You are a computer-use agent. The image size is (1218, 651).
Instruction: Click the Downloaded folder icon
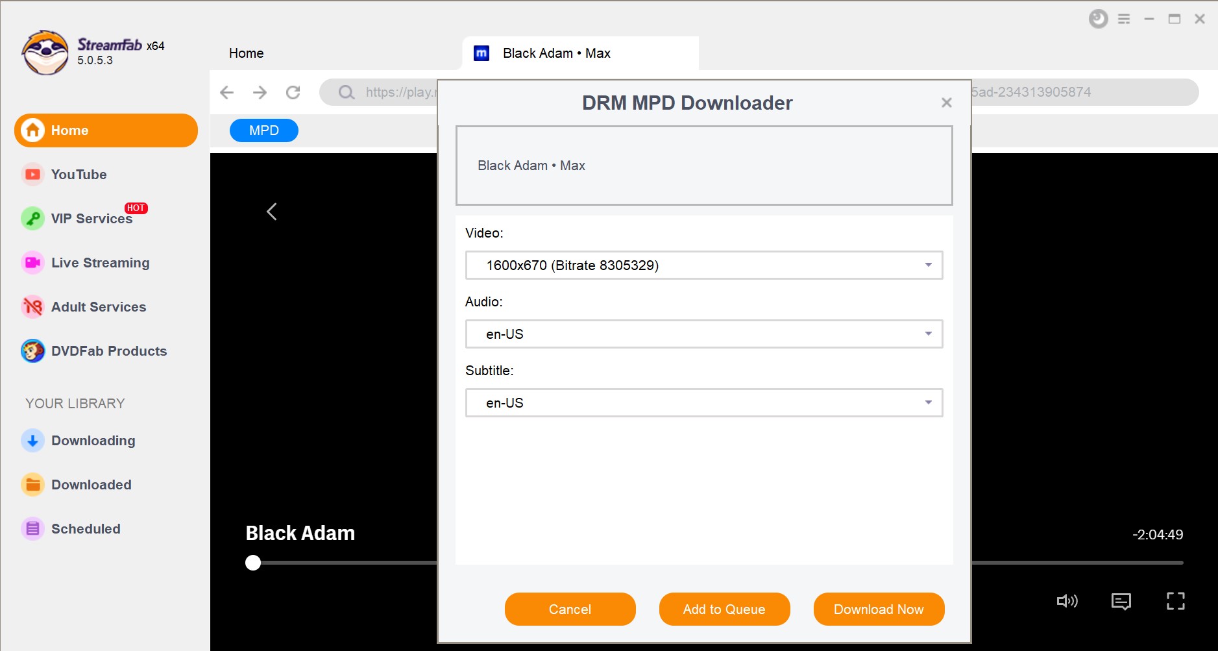coord(32,485)
